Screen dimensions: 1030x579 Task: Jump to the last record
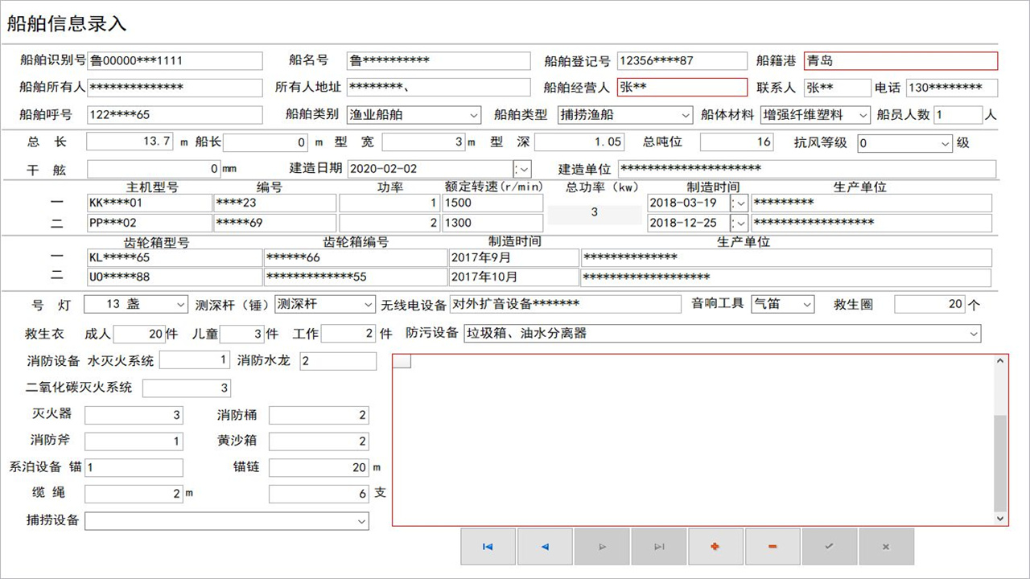tap(659, 547)
